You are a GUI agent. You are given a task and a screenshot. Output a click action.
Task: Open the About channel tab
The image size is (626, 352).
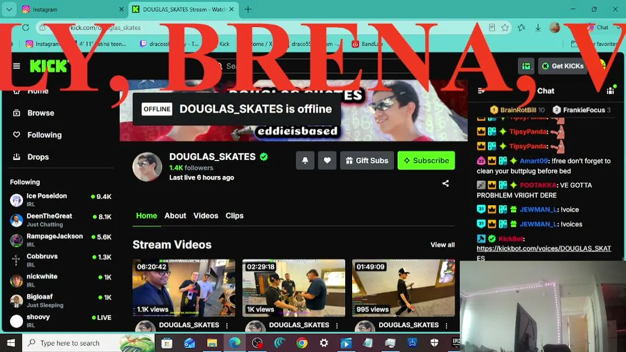[x=175, y=216]
